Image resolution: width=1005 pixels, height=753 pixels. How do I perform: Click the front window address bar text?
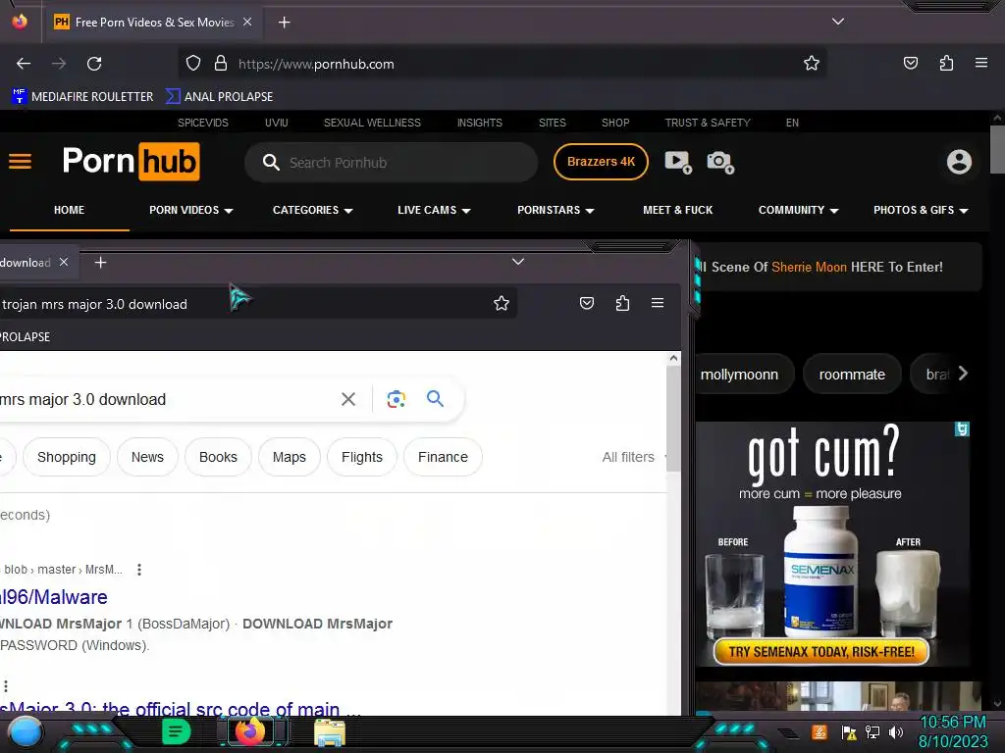click(94, 304)
